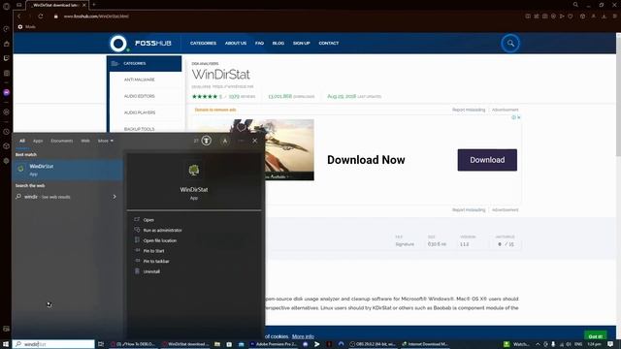
Task: Close the Windows search panel
Action: pyautogui.click(x=254, y=141)
